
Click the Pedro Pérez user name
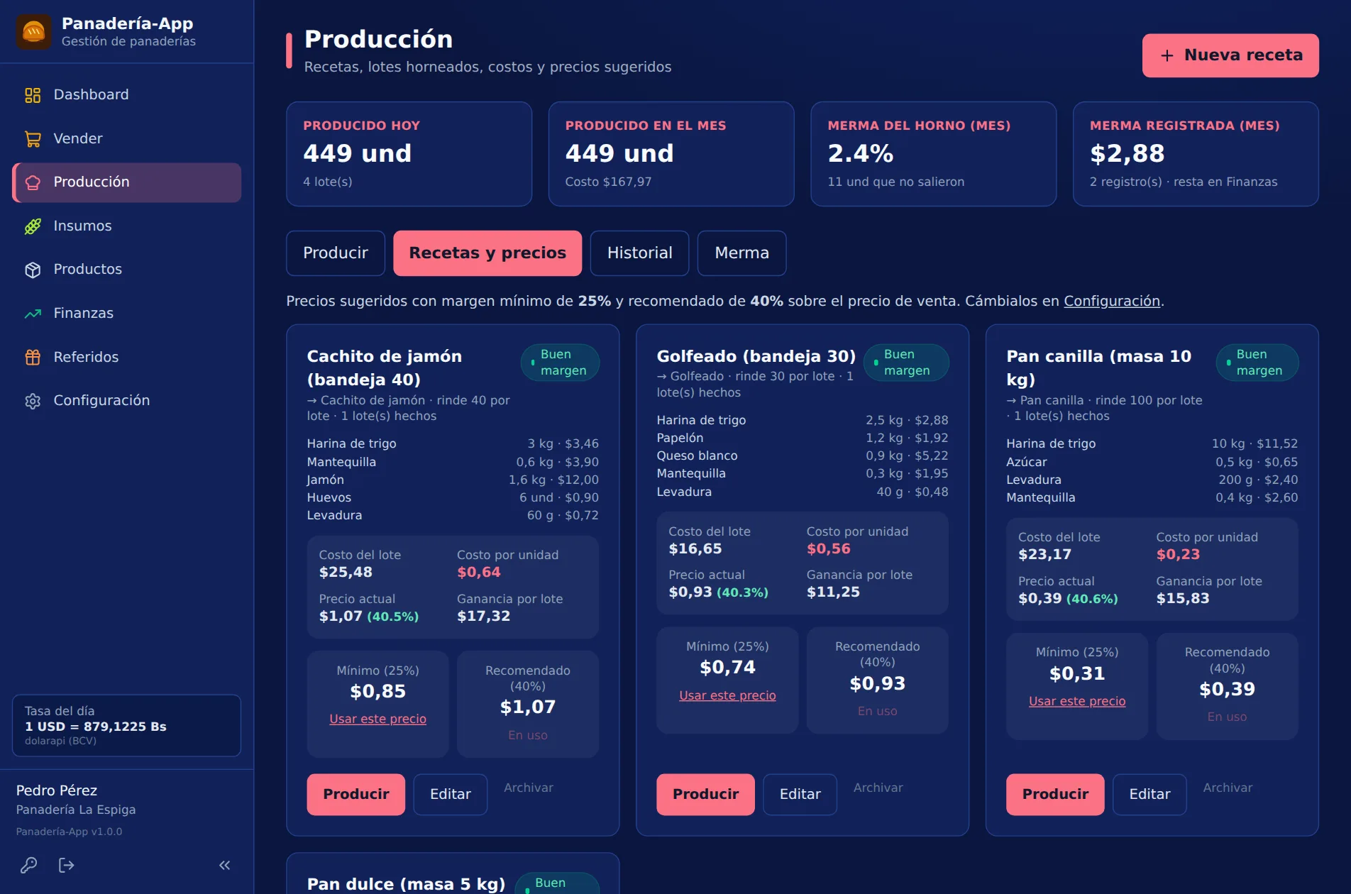pyautogui.click(x=57, y=790)
